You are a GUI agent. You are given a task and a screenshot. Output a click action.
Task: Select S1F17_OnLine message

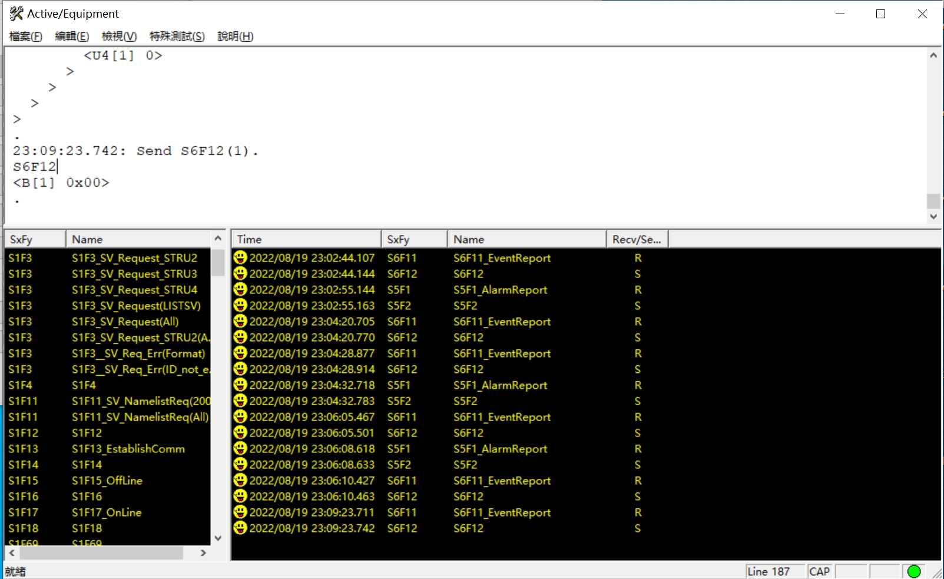pos(108,512)
